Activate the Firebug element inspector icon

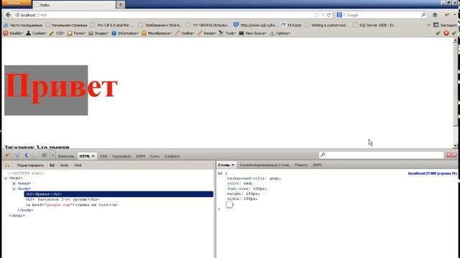click(x=17, y=156)
